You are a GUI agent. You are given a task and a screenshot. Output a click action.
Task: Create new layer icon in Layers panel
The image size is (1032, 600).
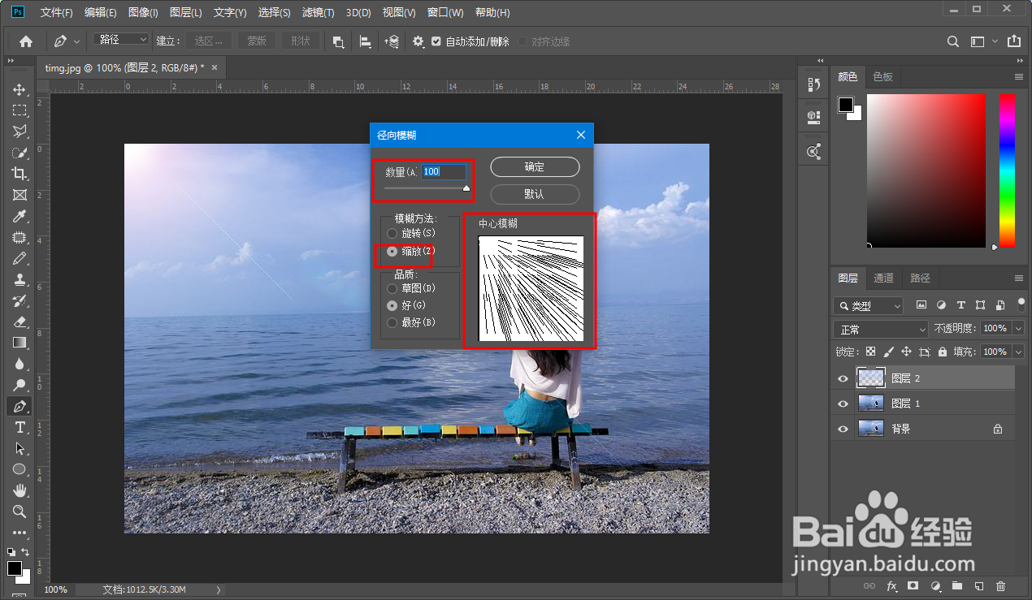point(979,585)
